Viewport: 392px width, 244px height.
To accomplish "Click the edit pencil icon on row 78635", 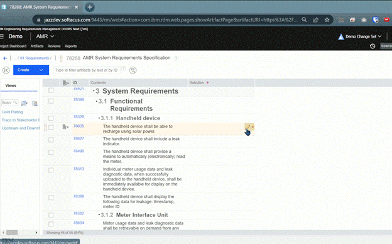I will tap(248, 126).
